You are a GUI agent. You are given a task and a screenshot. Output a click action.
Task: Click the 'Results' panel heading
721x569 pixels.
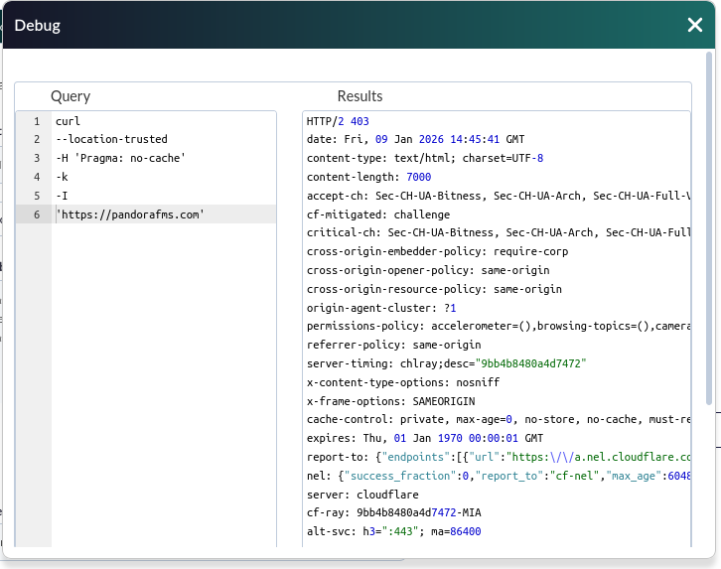pos(360,96)
